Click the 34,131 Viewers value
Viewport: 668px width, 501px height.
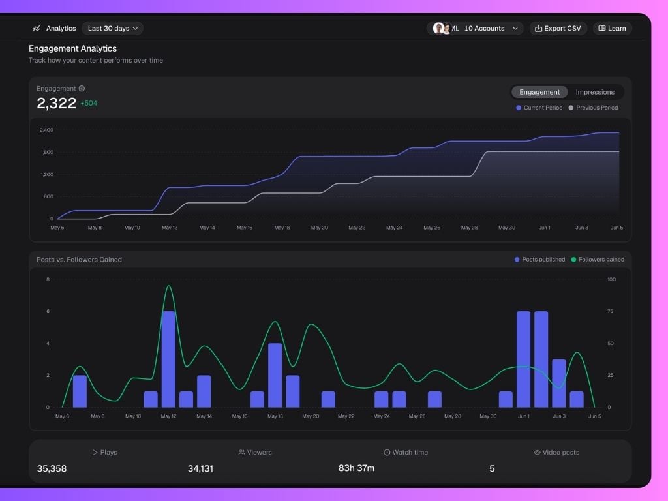(x=200, y=468)
